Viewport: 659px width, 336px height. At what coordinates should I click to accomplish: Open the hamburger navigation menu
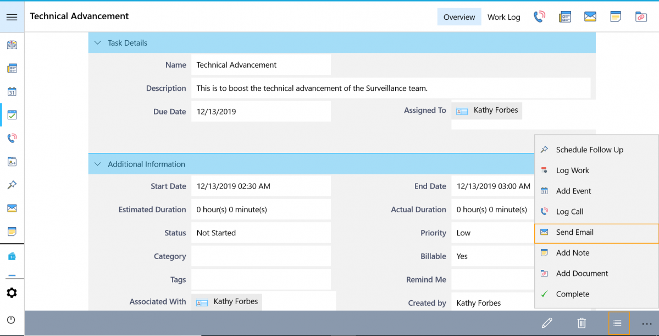pos(12,17)
